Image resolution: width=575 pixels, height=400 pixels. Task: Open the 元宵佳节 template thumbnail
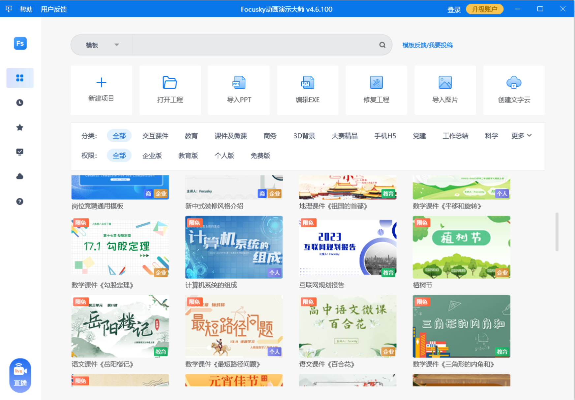(234, 380)
